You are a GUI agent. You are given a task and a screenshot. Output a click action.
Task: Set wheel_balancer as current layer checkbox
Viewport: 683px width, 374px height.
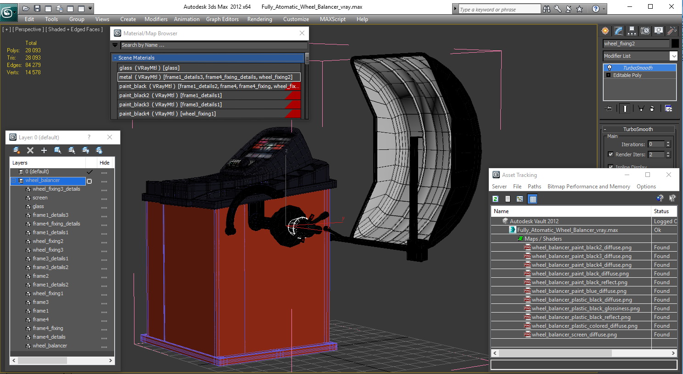coord(90,181)
